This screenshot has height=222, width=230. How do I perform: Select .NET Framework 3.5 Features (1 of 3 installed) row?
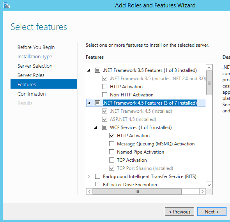tap(150, 70)
